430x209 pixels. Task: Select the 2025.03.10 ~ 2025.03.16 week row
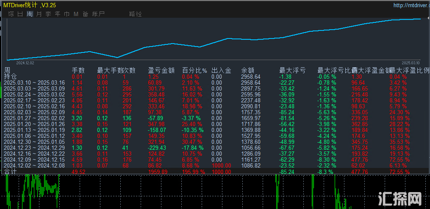click(34, 82)
